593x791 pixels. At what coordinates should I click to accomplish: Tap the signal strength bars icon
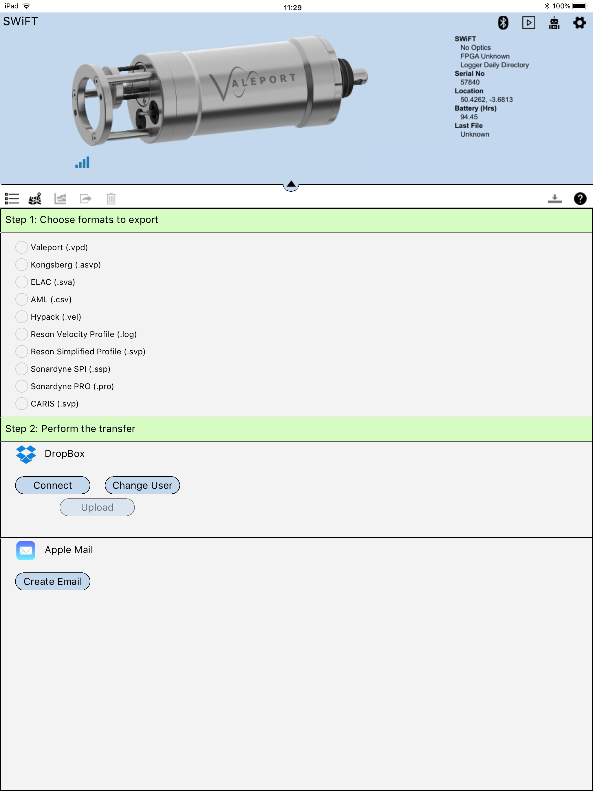[x=82, y=162]
